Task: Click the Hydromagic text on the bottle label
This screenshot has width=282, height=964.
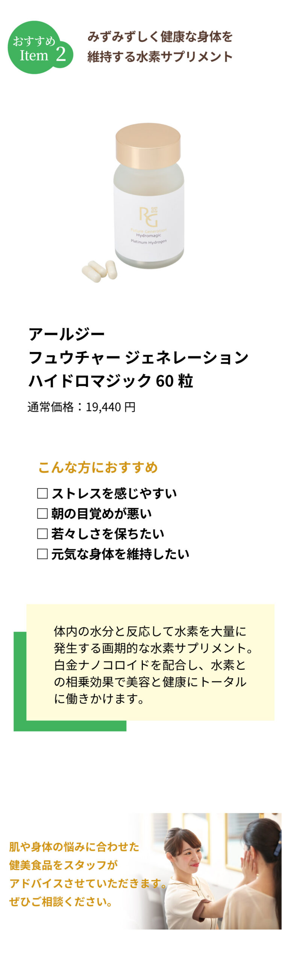Action: point(149,235)
